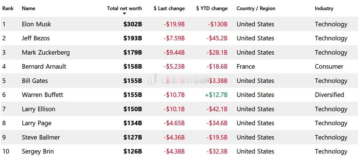Sort by $ Last change column header
The image size is (358, 158).
point(169,8)
